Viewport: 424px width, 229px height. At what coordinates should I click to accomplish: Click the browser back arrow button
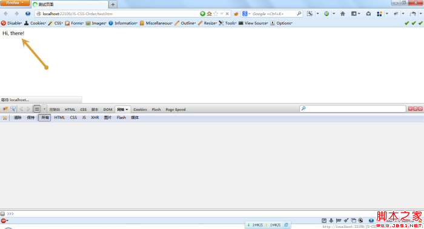[5, 13]
